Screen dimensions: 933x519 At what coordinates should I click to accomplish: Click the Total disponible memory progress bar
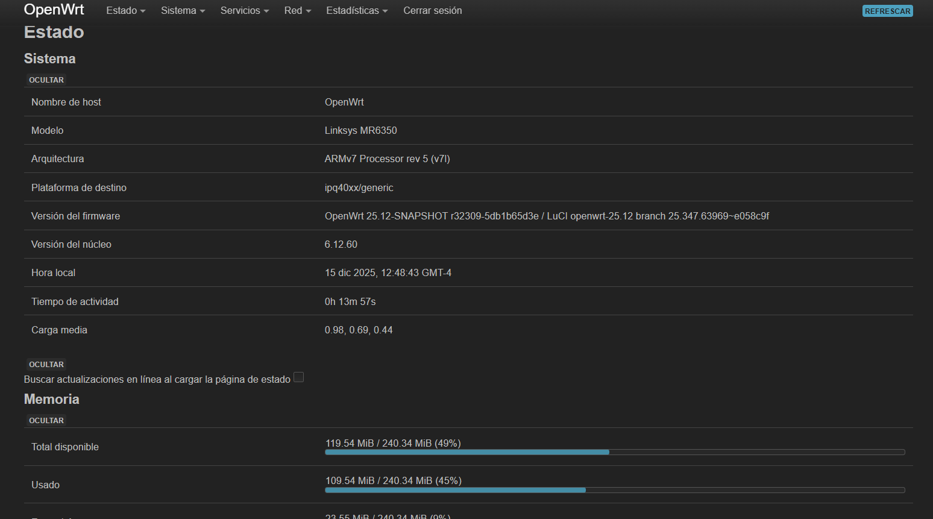614,452
